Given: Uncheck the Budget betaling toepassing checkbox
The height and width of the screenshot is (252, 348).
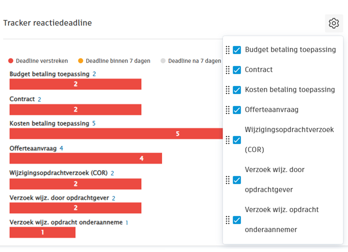Looking at the screenshot, I should (x=237, y=50).
